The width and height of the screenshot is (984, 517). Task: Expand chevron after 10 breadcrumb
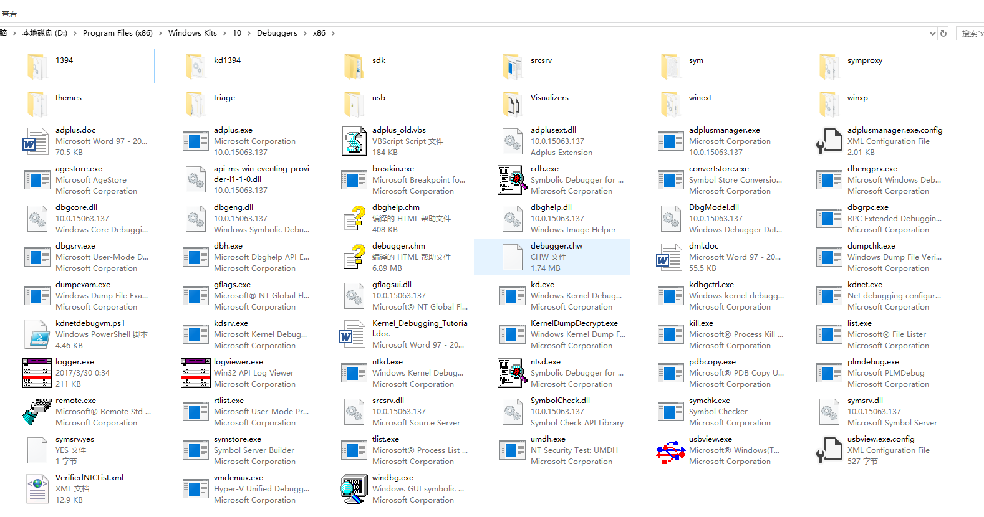click(x=249, y=33)
